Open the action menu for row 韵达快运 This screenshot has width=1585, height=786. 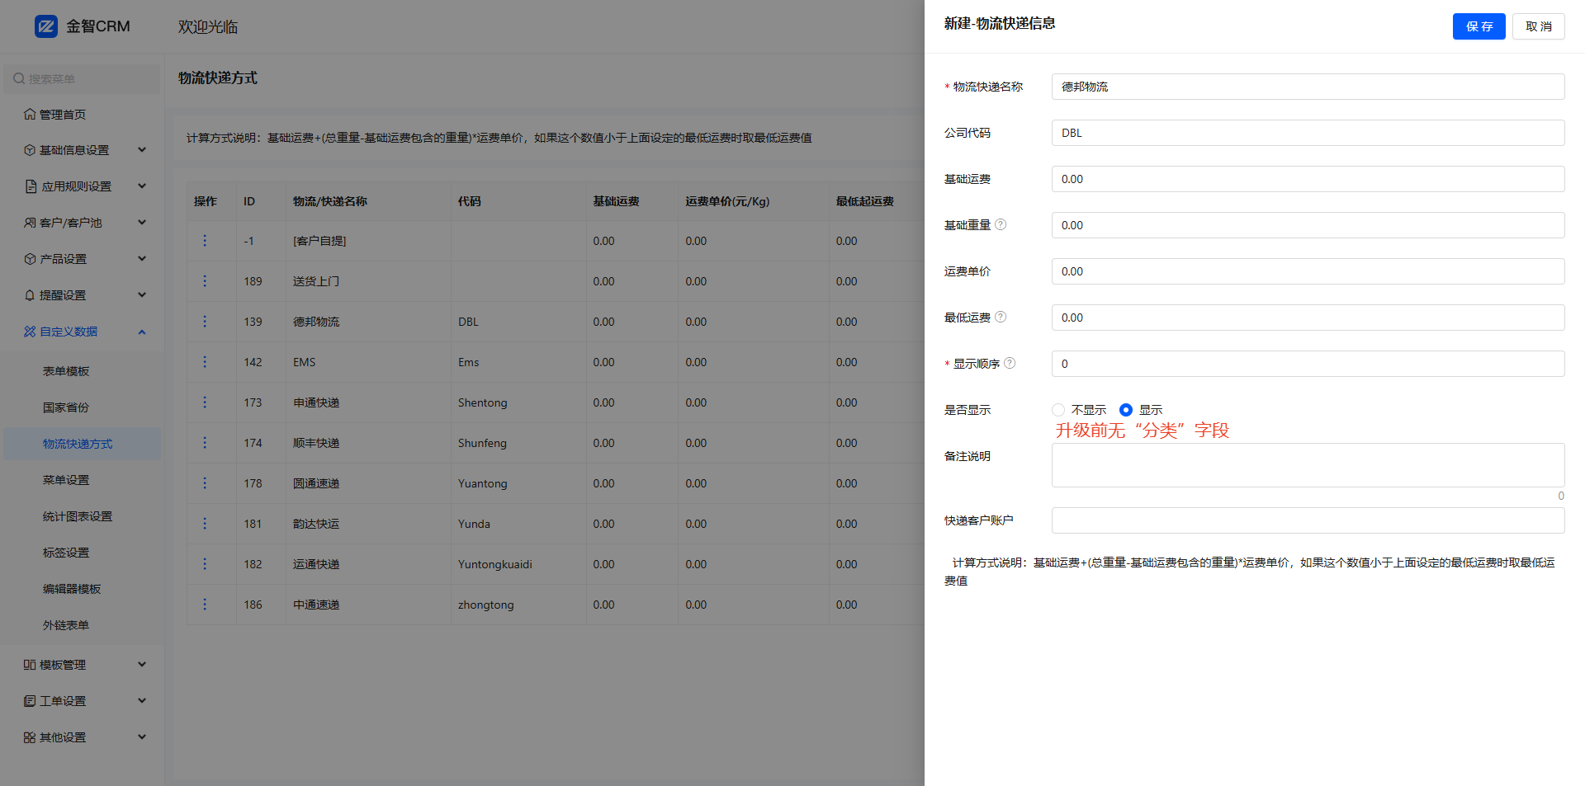coord(205,524)
